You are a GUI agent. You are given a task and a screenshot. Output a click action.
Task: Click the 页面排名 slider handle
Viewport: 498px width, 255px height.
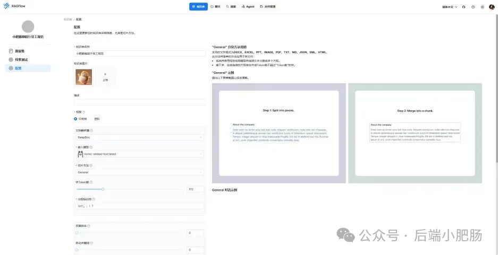[77, 233]
